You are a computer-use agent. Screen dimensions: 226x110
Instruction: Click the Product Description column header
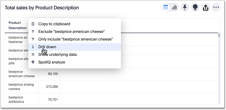click(17, 25)
